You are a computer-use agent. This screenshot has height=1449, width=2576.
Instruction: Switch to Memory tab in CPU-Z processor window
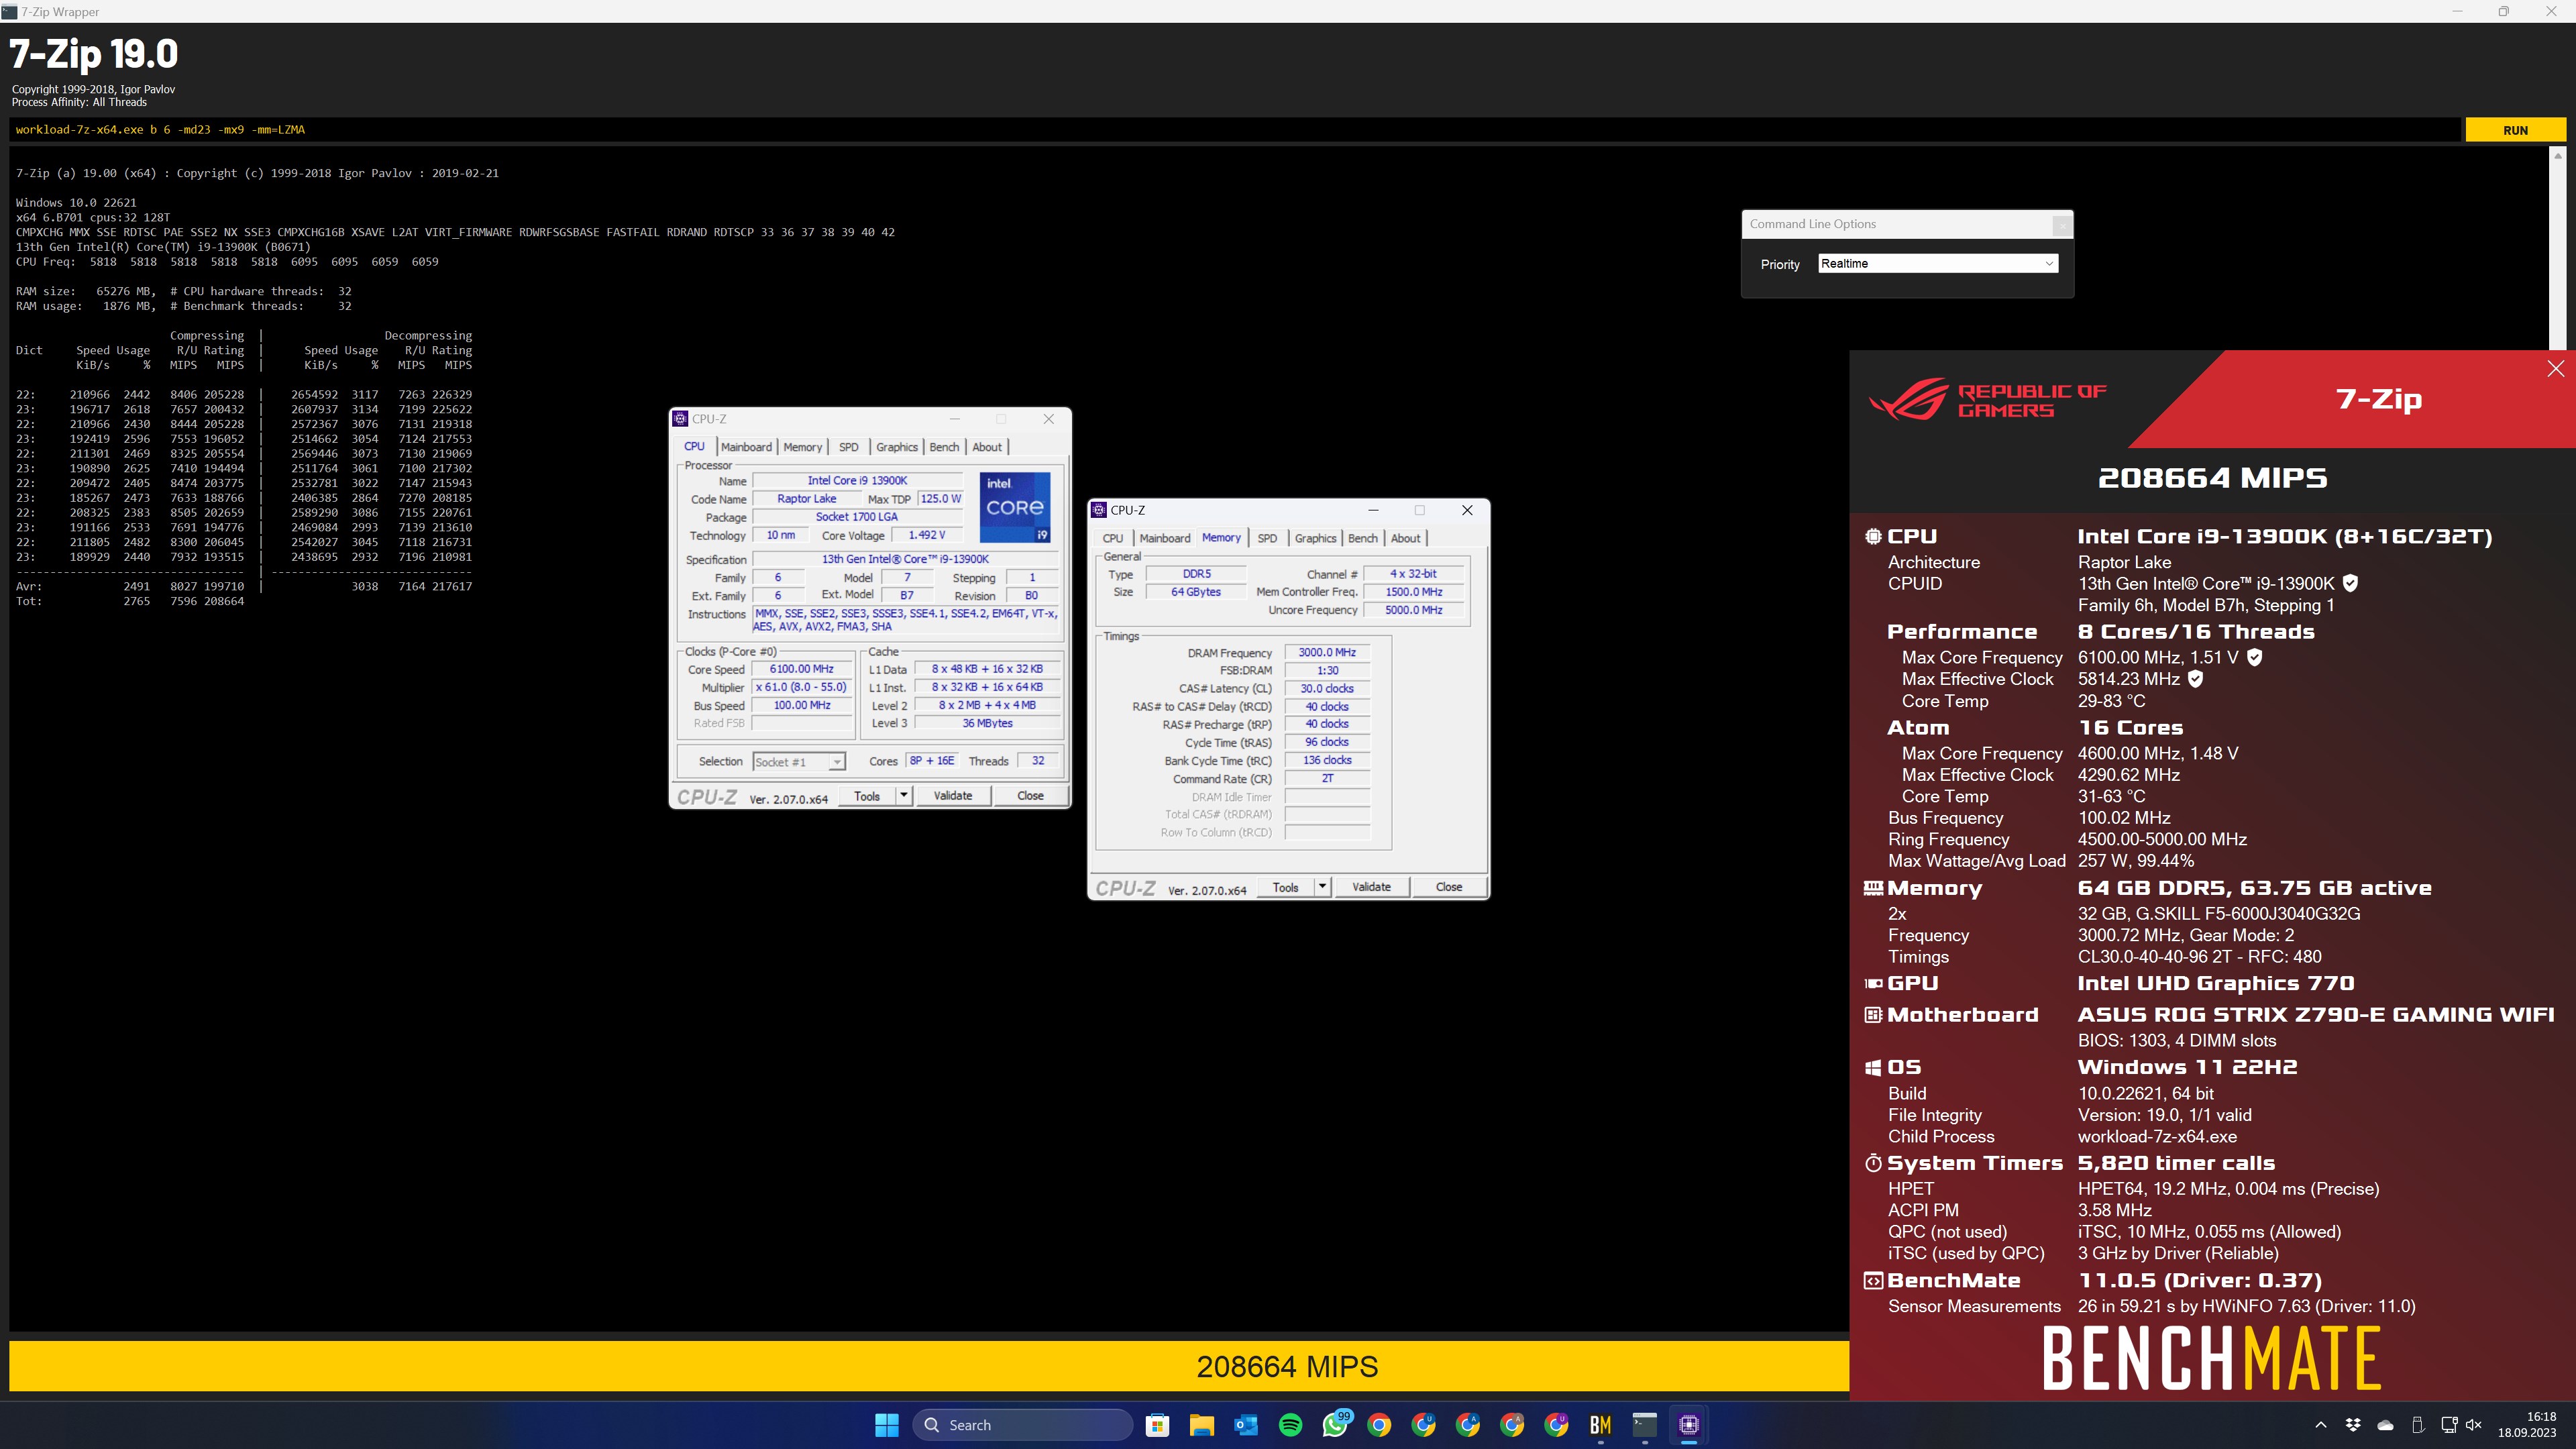click(x=802, y=447)
